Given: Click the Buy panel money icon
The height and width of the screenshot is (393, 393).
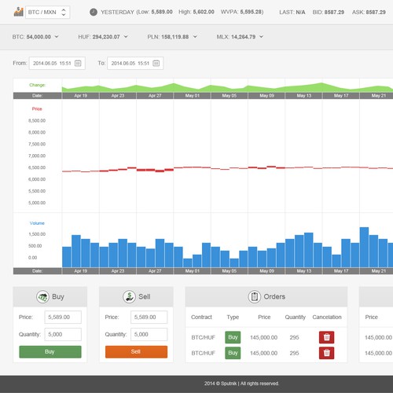Looking at the screenshot, I should (42, 297).
